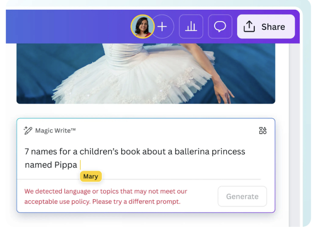
Task: Click the yellow Mary cursor tag
Action: pyautogui.click(x=90, y=177)
